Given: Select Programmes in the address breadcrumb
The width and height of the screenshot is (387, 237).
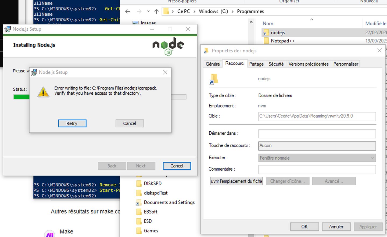Looking at the screenshot, I should 250,11.
